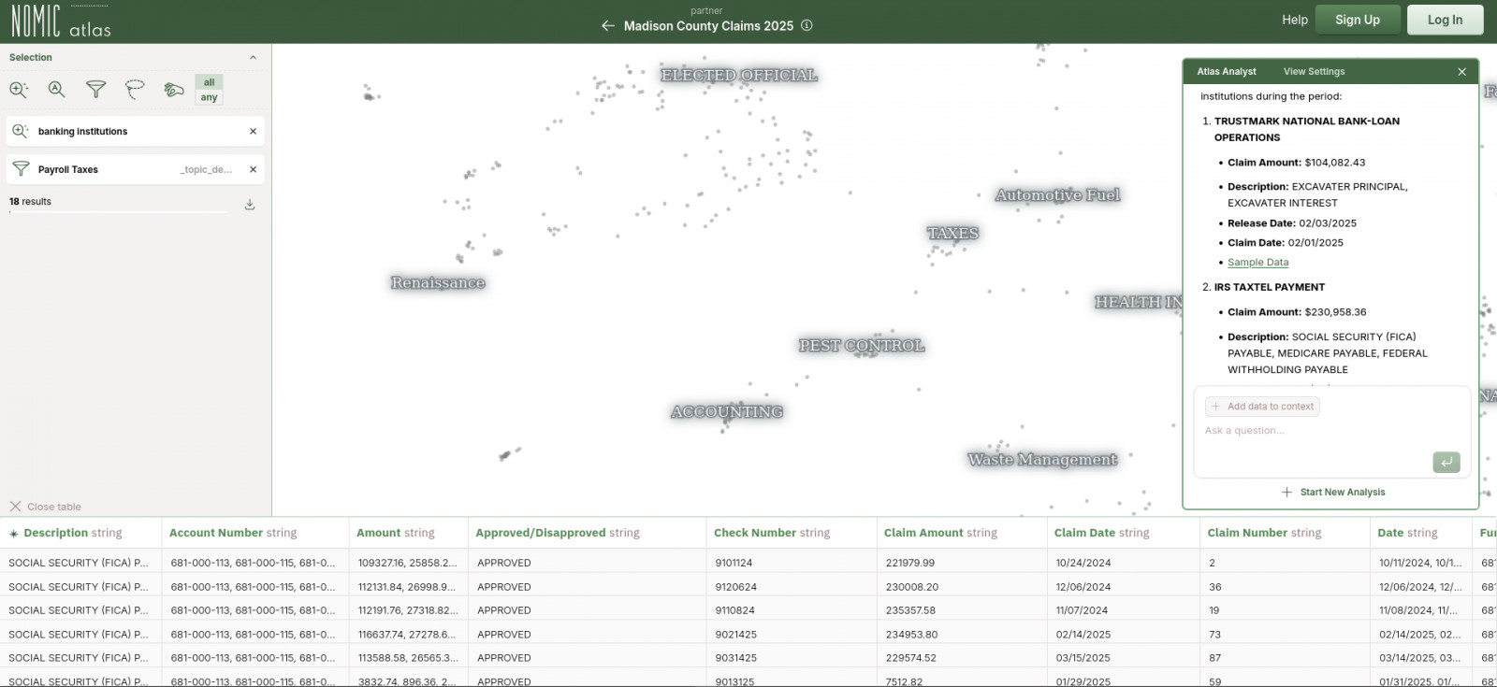Click the dataset info icon beside the title

[807, 26]
